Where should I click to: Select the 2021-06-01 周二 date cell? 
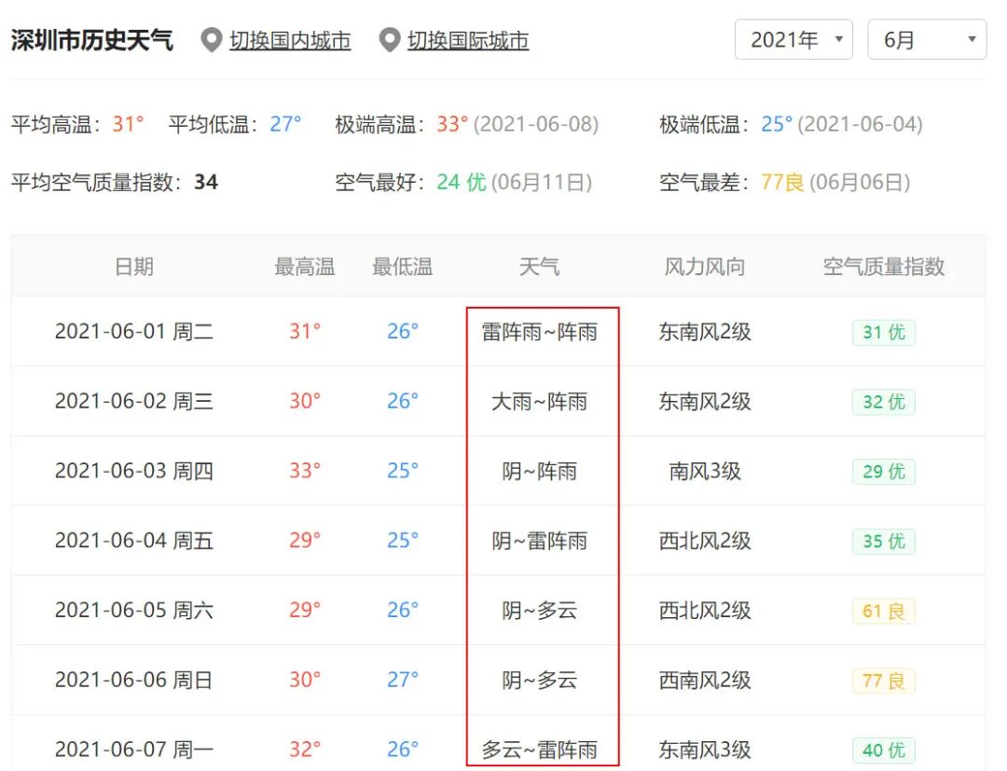tap(134, 332)
